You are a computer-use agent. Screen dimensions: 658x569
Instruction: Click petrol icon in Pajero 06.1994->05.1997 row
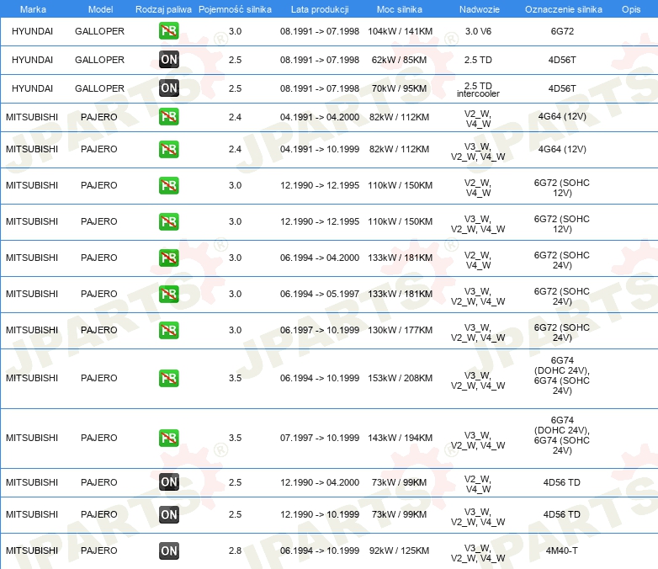pyautogui.click(x=168, y=294)
